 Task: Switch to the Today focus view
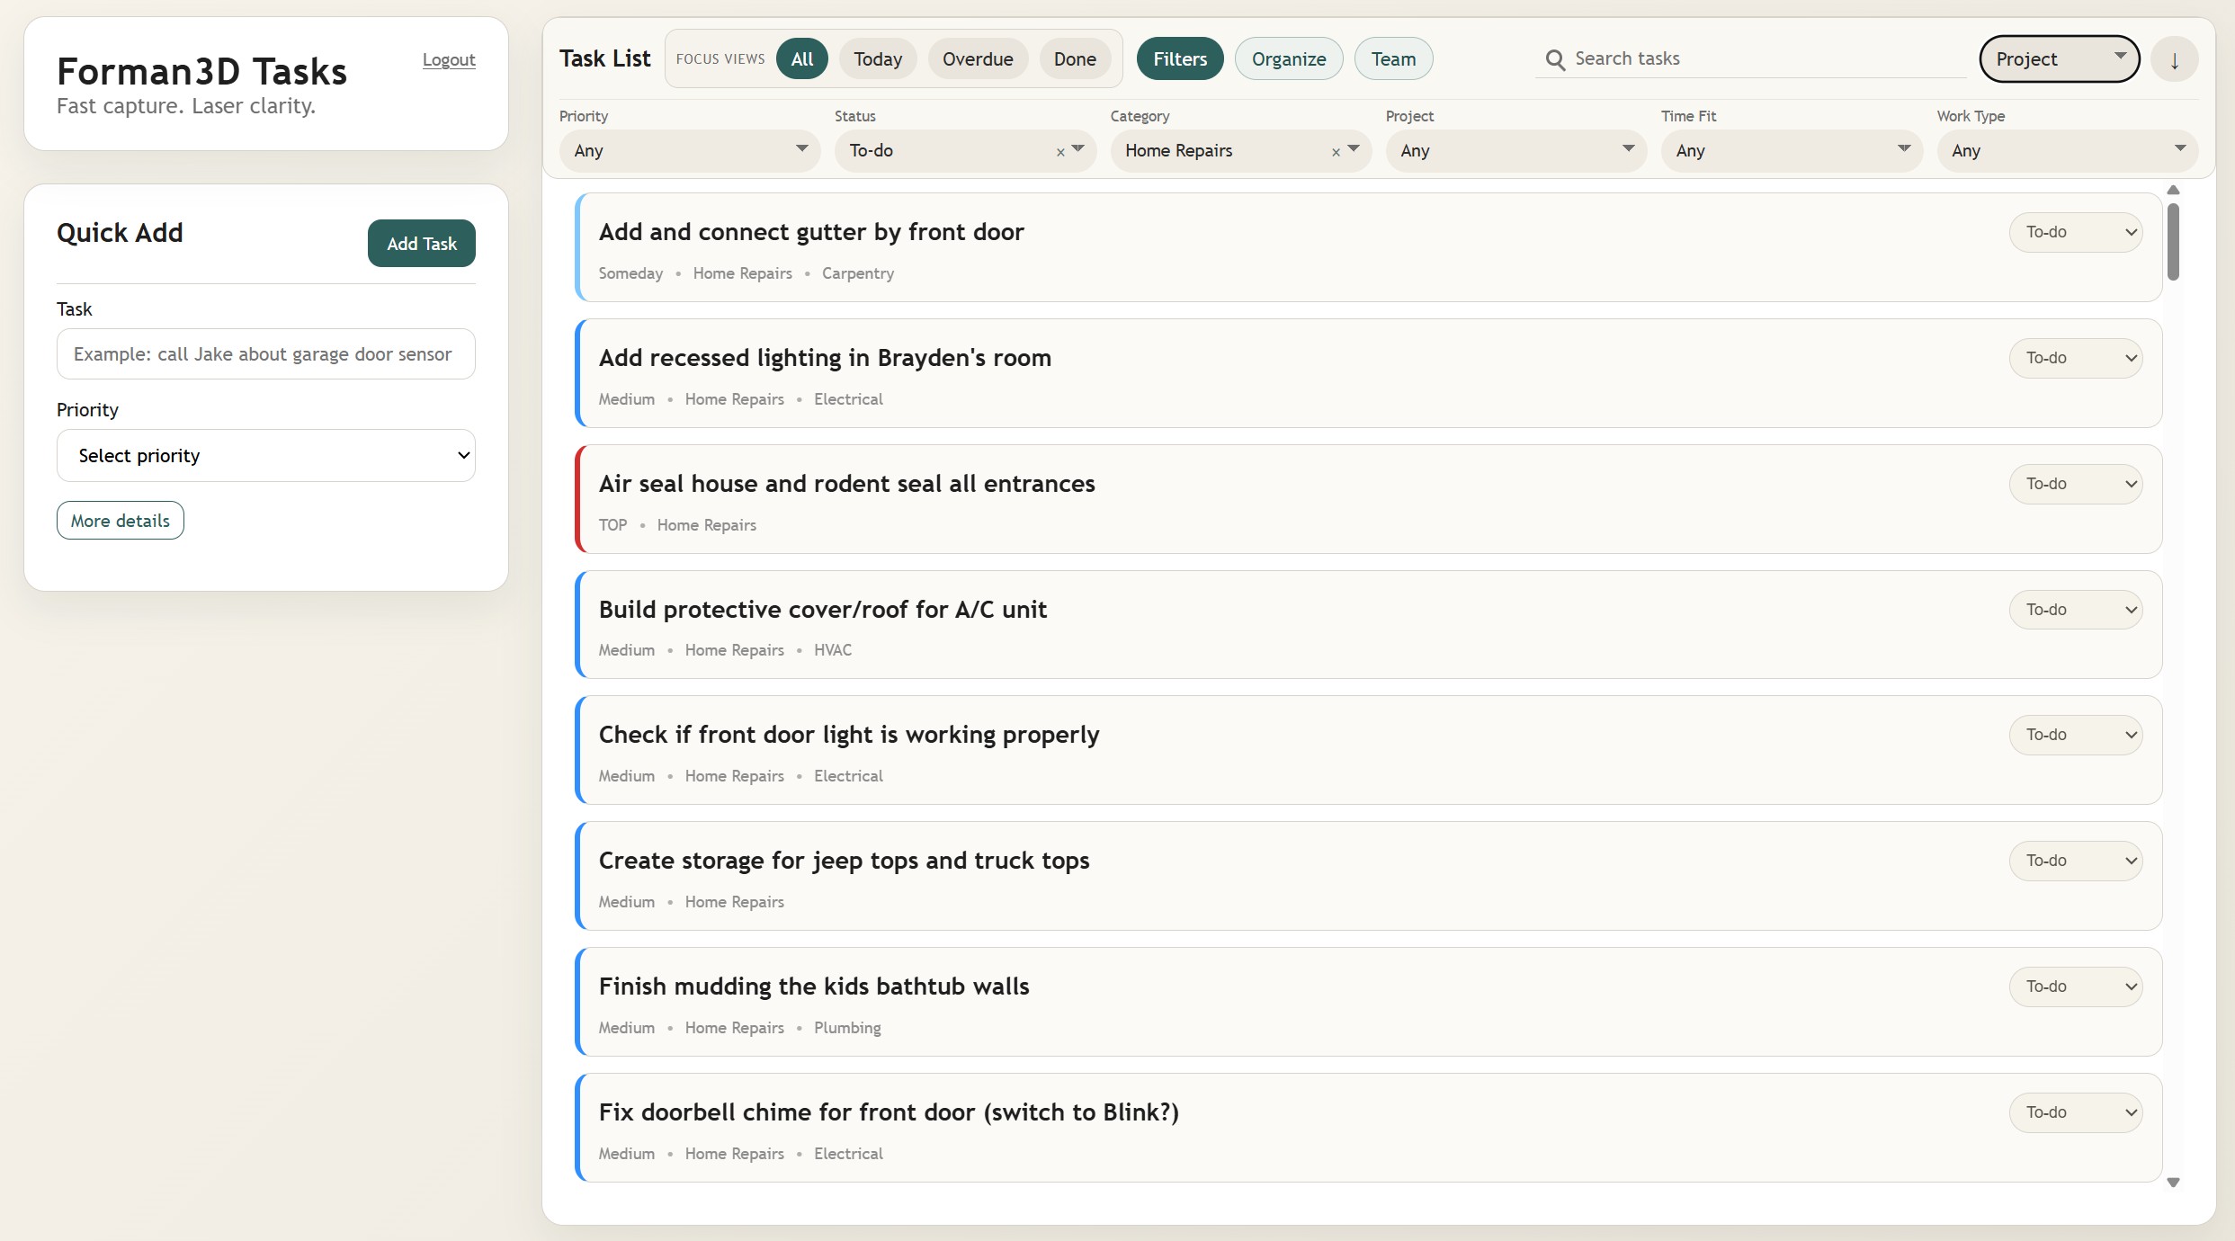pos(878,59)
